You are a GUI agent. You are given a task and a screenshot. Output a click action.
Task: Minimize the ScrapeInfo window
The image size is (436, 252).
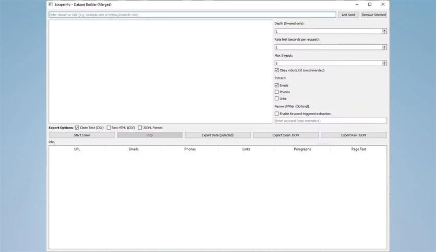[x=357, y=5]
